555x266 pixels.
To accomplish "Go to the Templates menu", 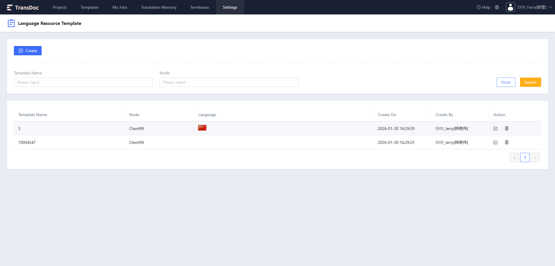I will point(90,7).
